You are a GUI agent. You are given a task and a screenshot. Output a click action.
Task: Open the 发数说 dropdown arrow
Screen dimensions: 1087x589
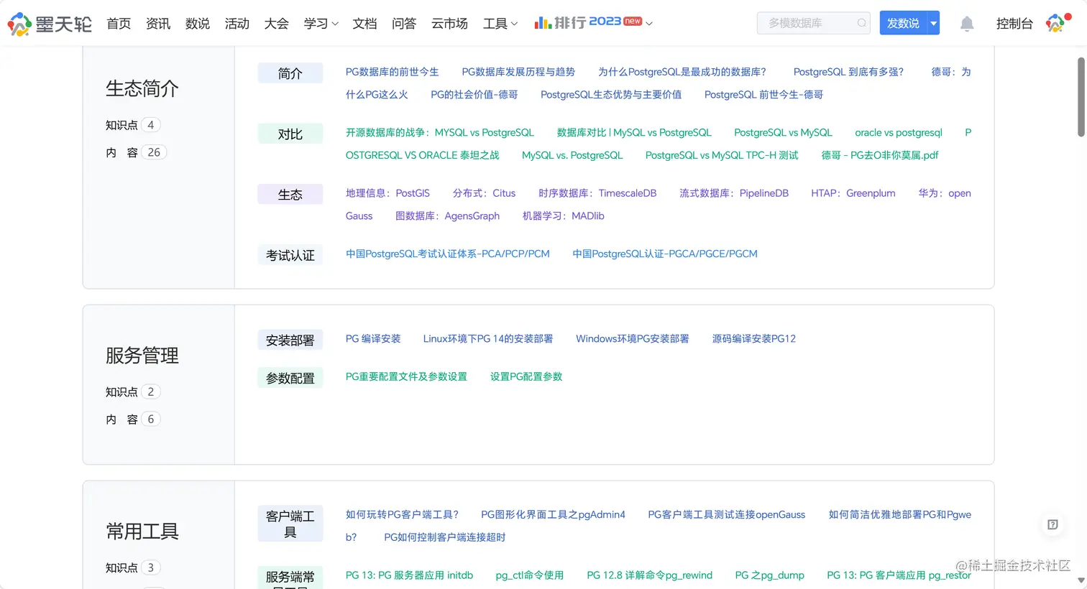click(933, 23)
